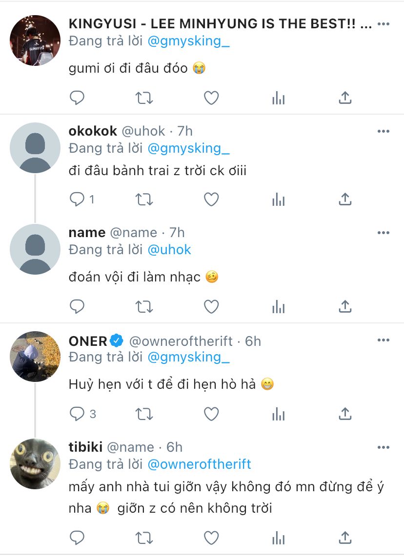View analytics for ONER's tweet
404x560 pixels.
pyautogui.click(x=278, y=414)
